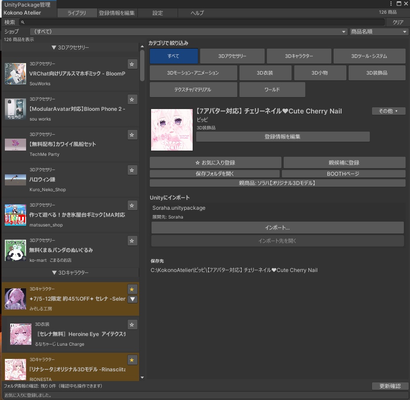Select セレナ Selena thumbnail
The height and width of the screenshot is (400, 410).
(x=15, y=299)
